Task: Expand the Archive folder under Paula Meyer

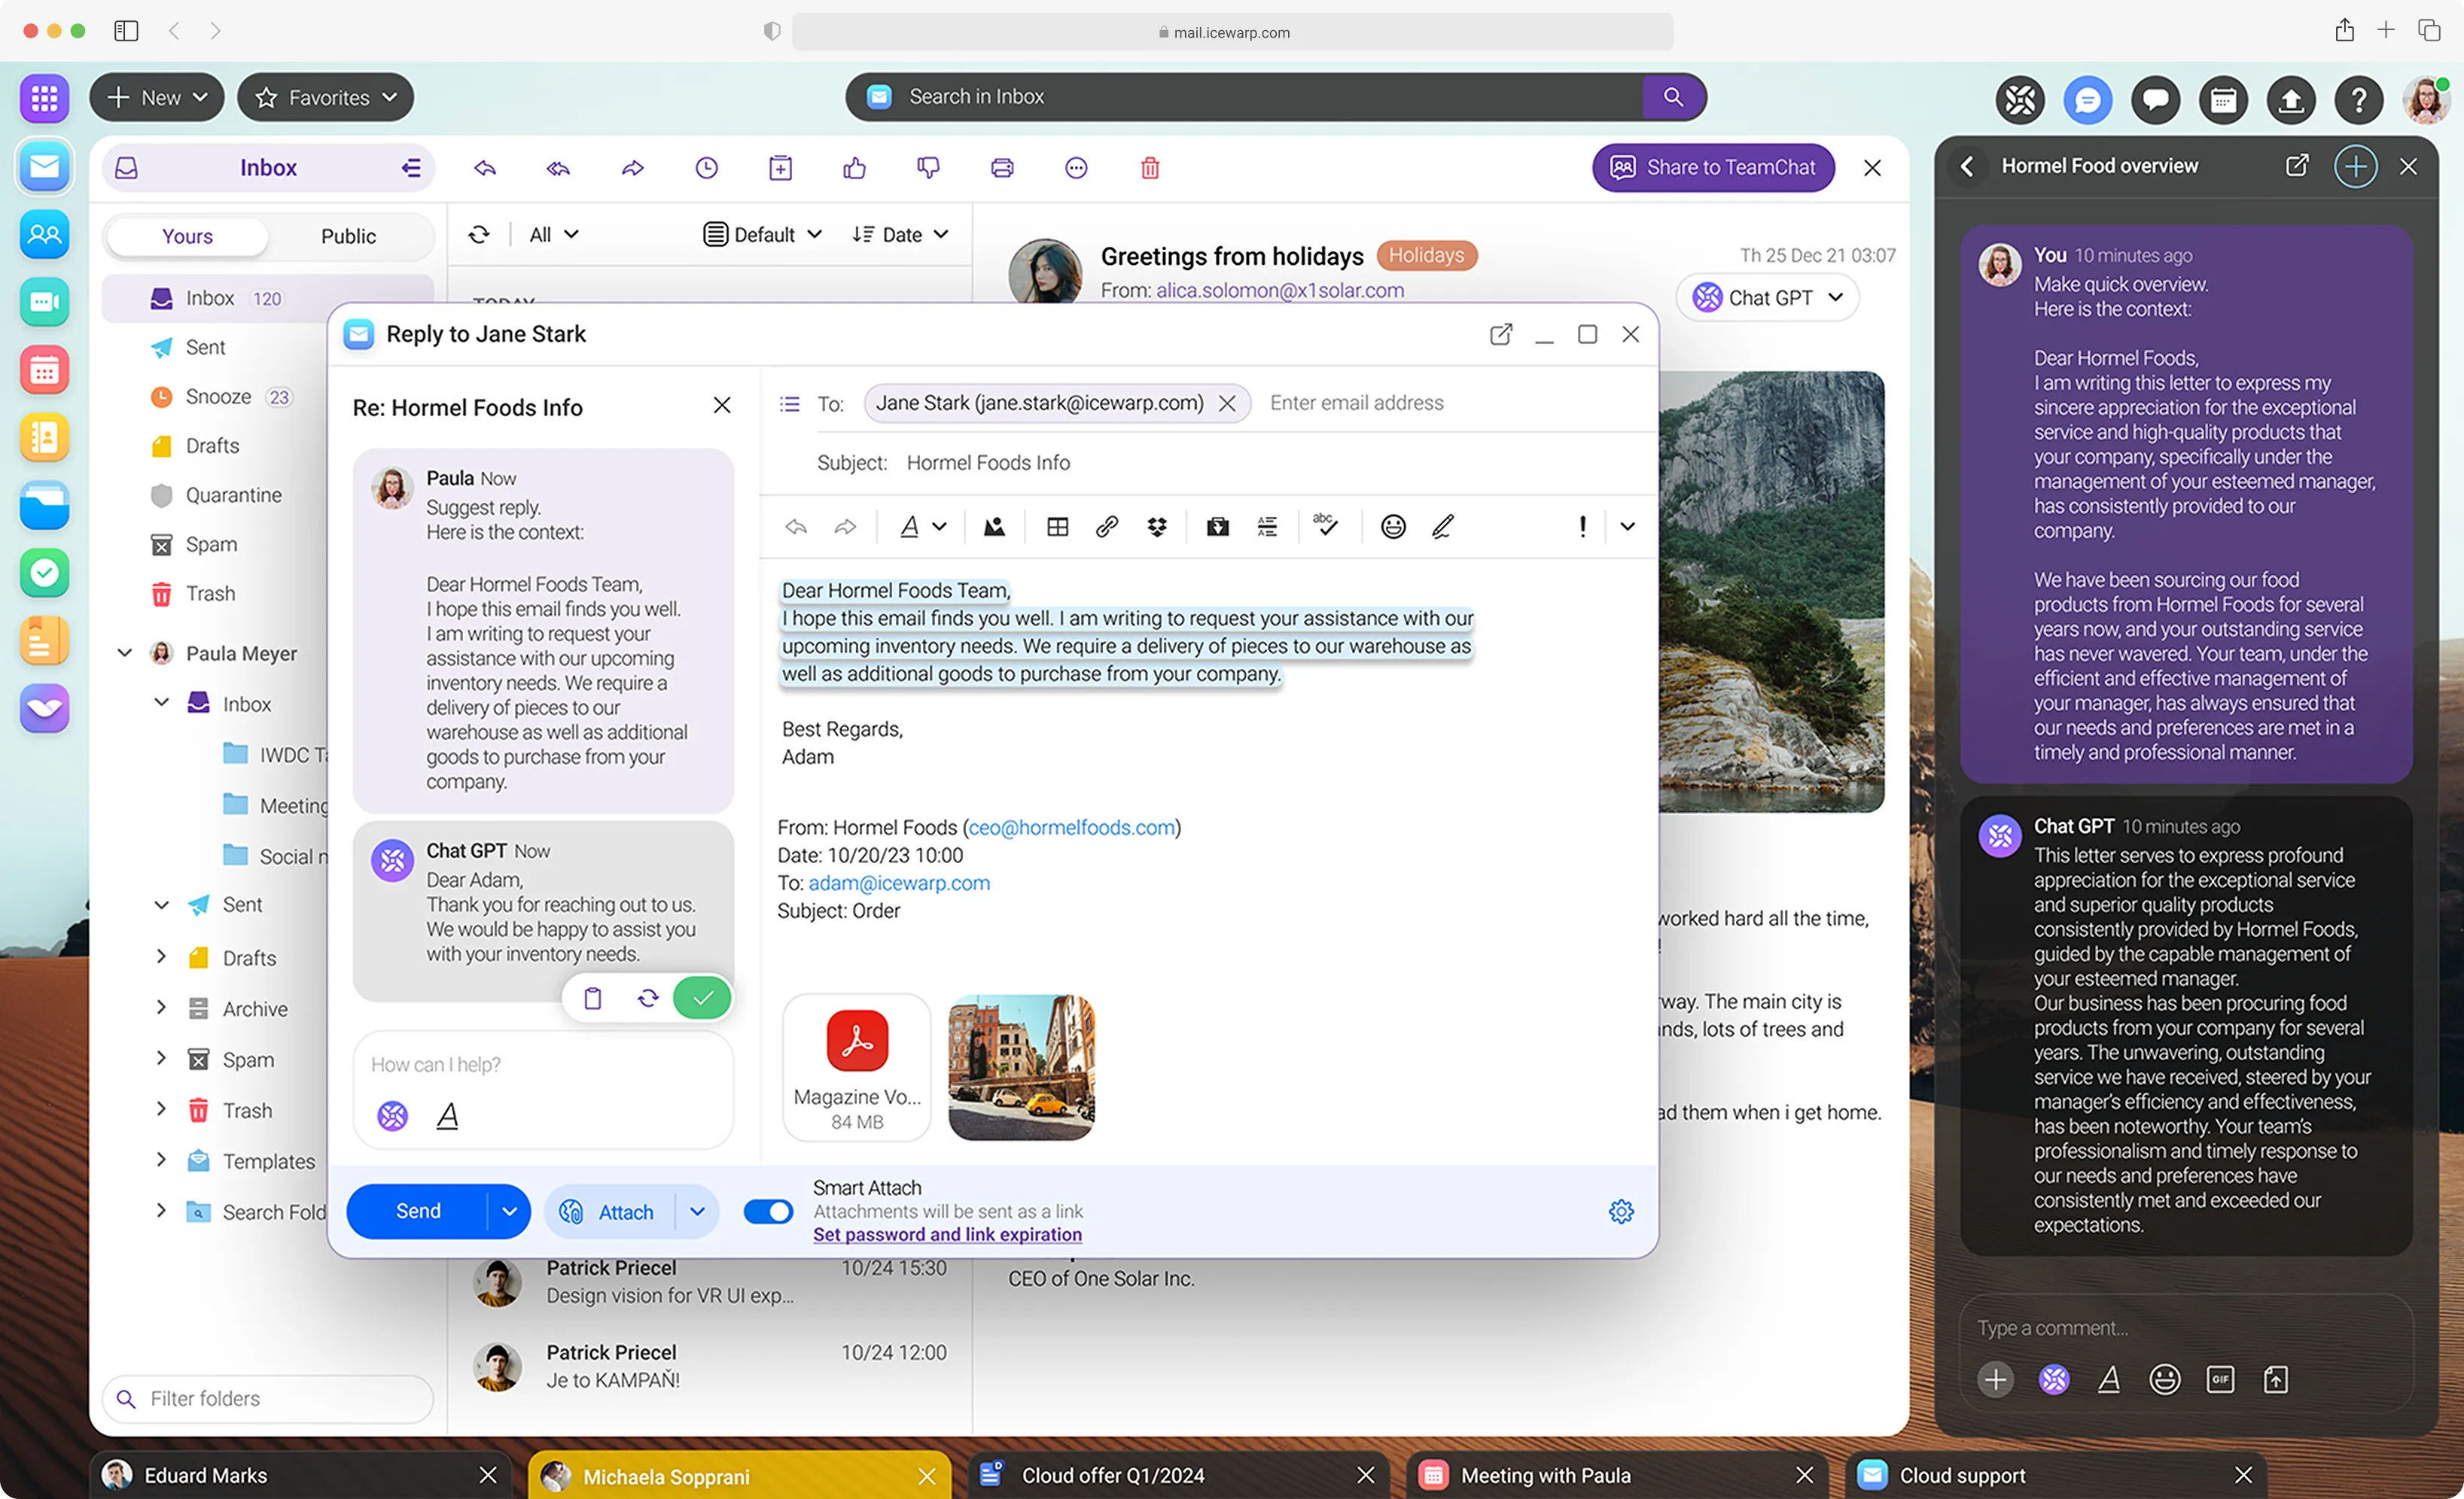Action: click(x=161, y=1008)
